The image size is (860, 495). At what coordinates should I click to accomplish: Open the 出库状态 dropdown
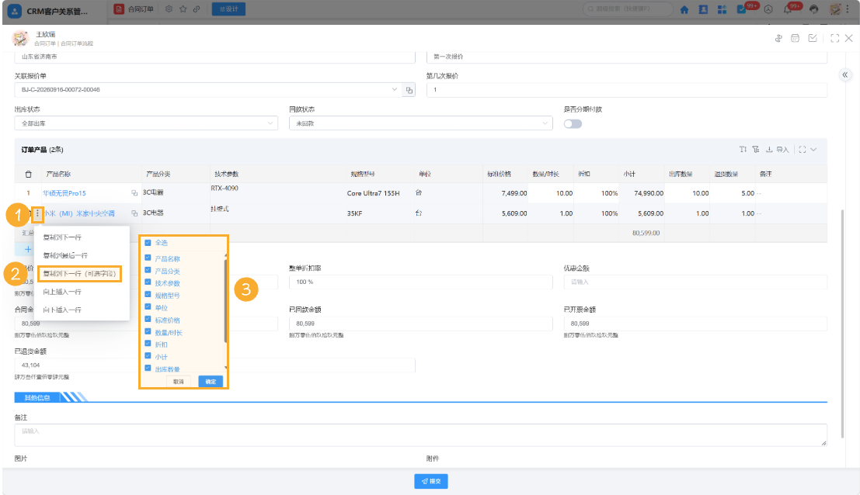(146, 124)
